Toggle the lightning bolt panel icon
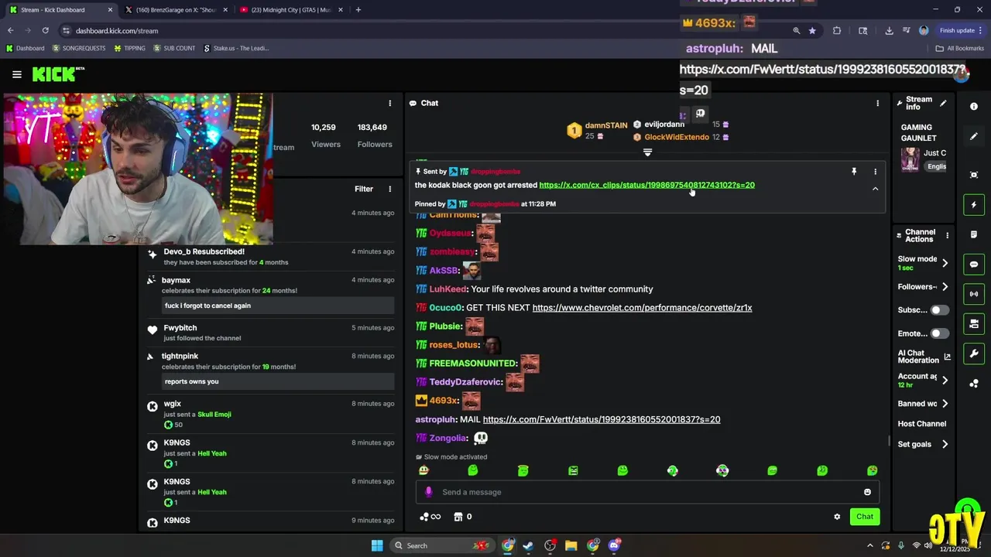Image resolution: width=991 pixels, height=557 pixels. 974,205
